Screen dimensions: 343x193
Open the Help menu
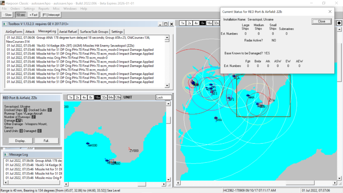84,9
